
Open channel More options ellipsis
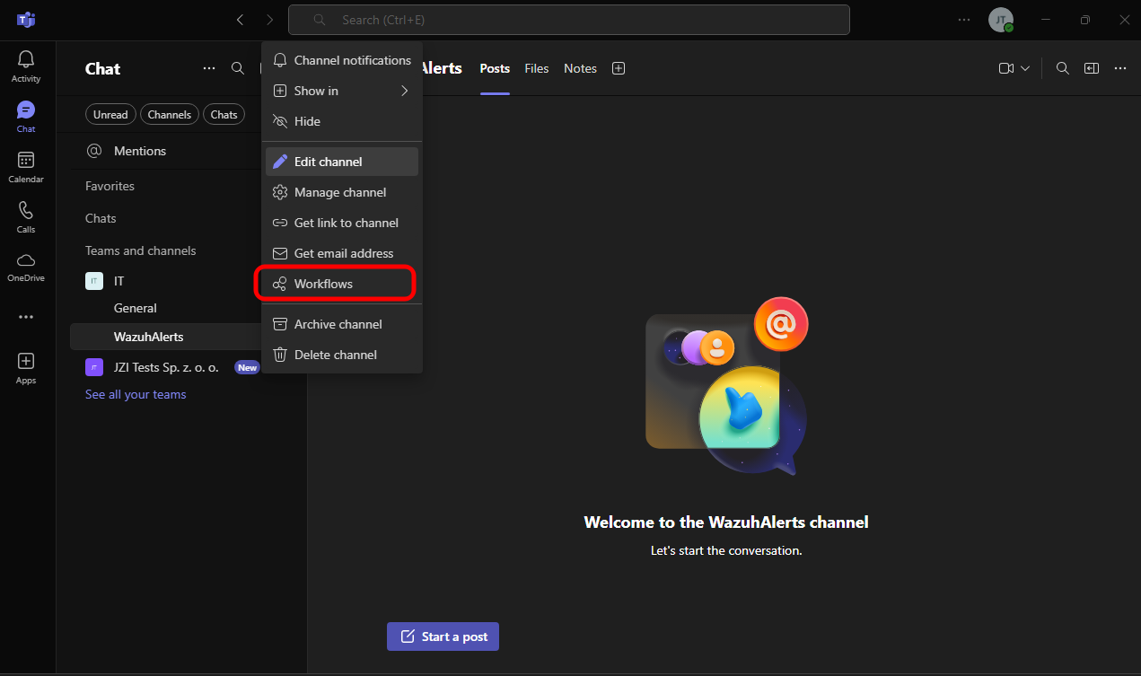tap(1120, 68)
